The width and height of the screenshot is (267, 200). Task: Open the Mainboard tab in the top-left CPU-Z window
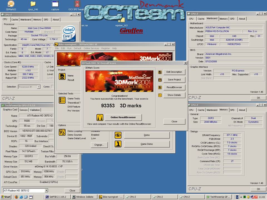click(x=26, y=19)
